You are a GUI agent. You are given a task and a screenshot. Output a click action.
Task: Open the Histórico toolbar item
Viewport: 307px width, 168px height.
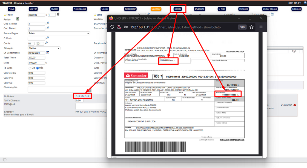pyautogui.click(x=243, y=9)
